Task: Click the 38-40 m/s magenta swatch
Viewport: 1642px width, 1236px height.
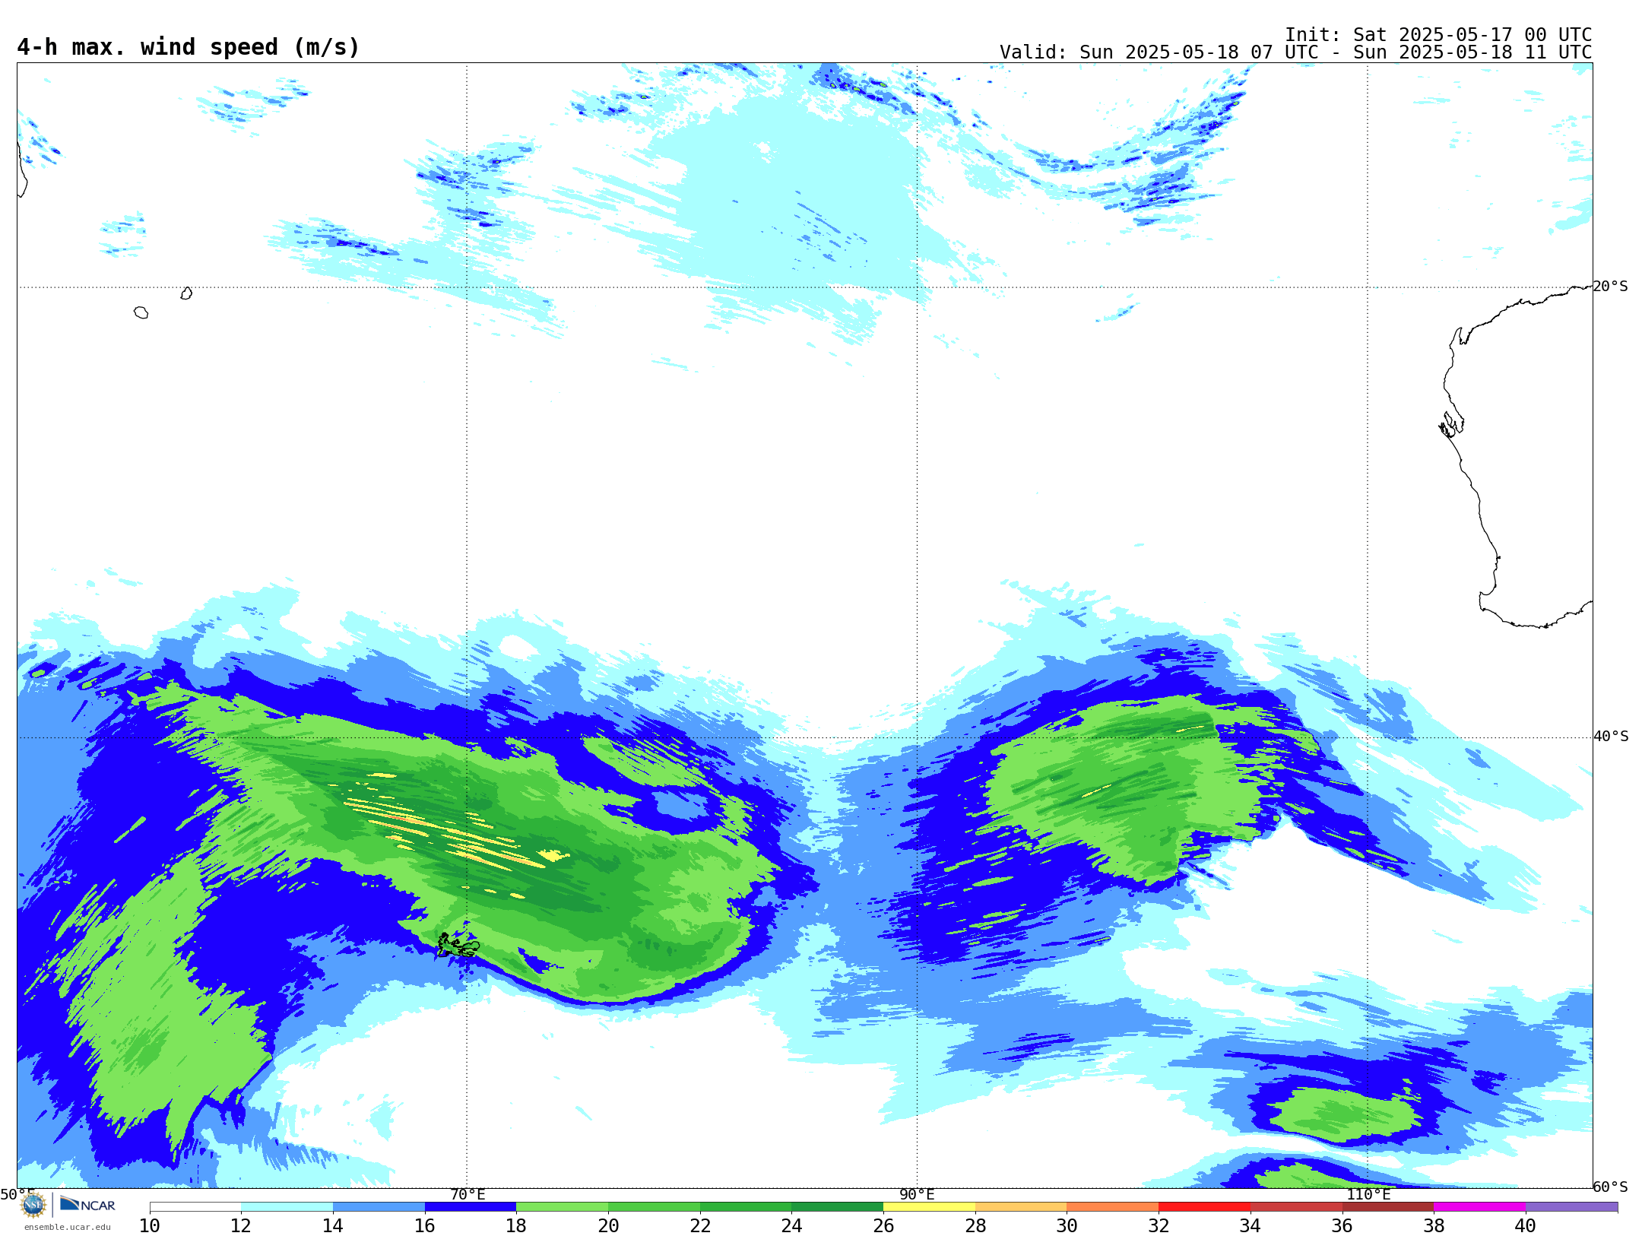Action: [x=1479, y=1207]
